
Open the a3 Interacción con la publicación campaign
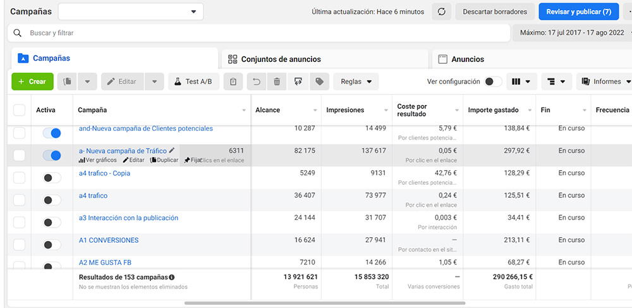point(128,218)
